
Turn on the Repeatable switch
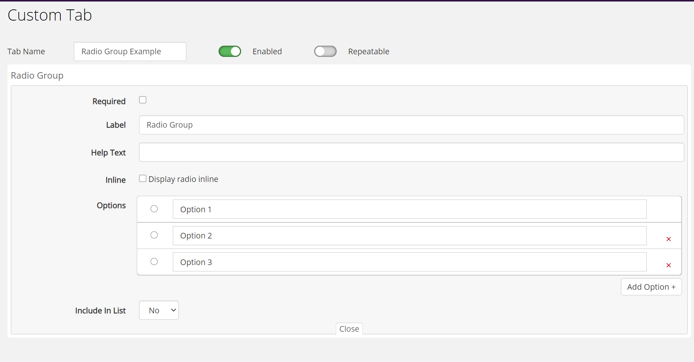pyautogui.click(x=325, y=51)
